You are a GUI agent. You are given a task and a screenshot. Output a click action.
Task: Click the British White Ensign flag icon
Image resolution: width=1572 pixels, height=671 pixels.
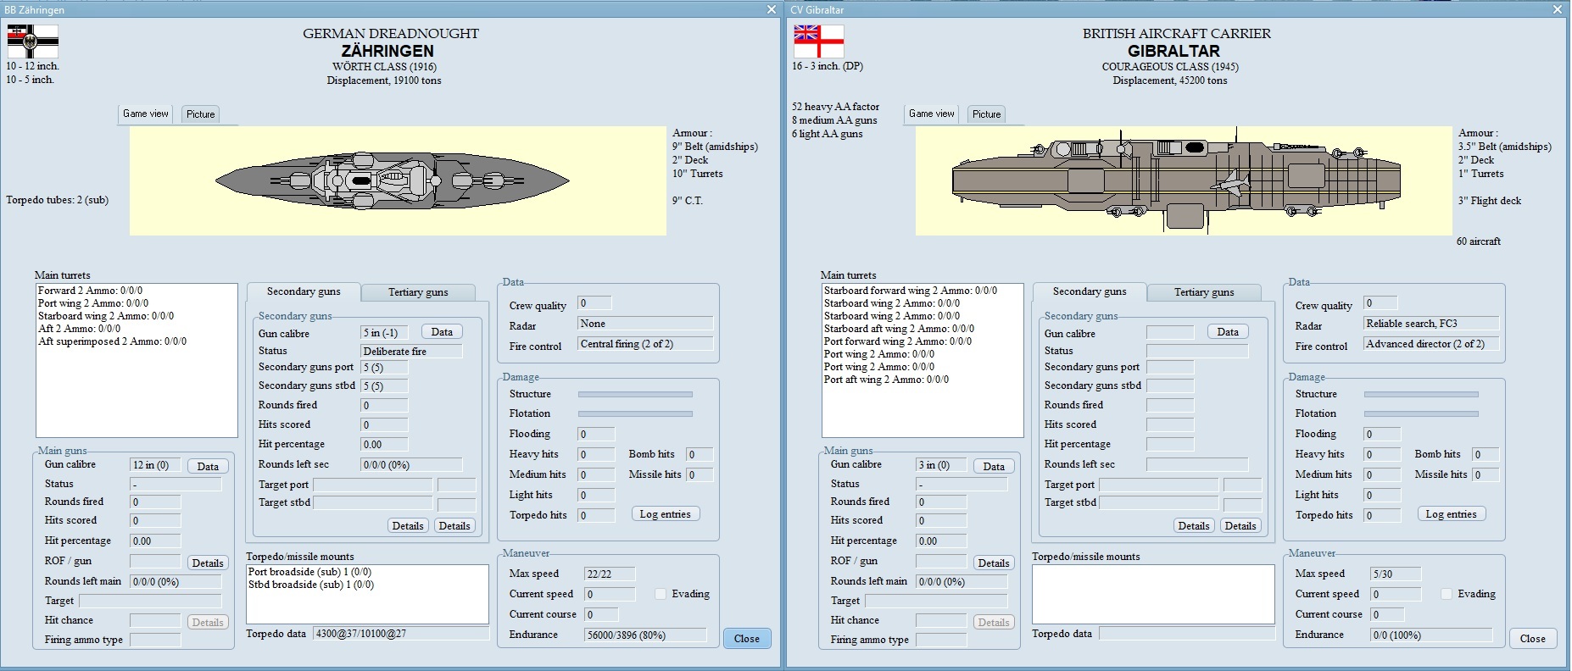click(x=818, y=41)
